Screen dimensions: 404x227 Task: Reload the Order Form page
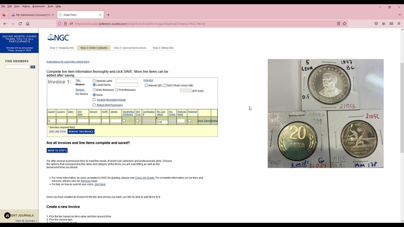click(x=20, y=24)
